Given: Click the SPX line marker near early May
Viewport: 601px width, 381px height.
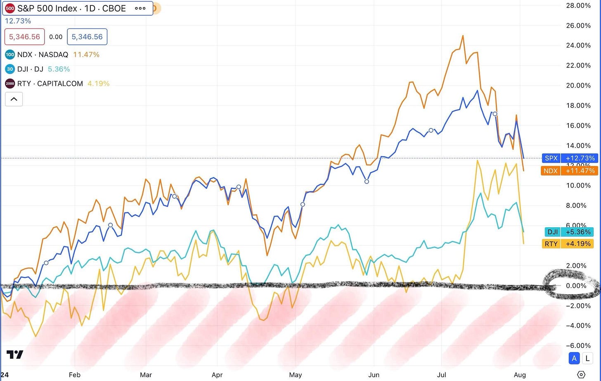Looking at the screenshot, I should point(303,205).
